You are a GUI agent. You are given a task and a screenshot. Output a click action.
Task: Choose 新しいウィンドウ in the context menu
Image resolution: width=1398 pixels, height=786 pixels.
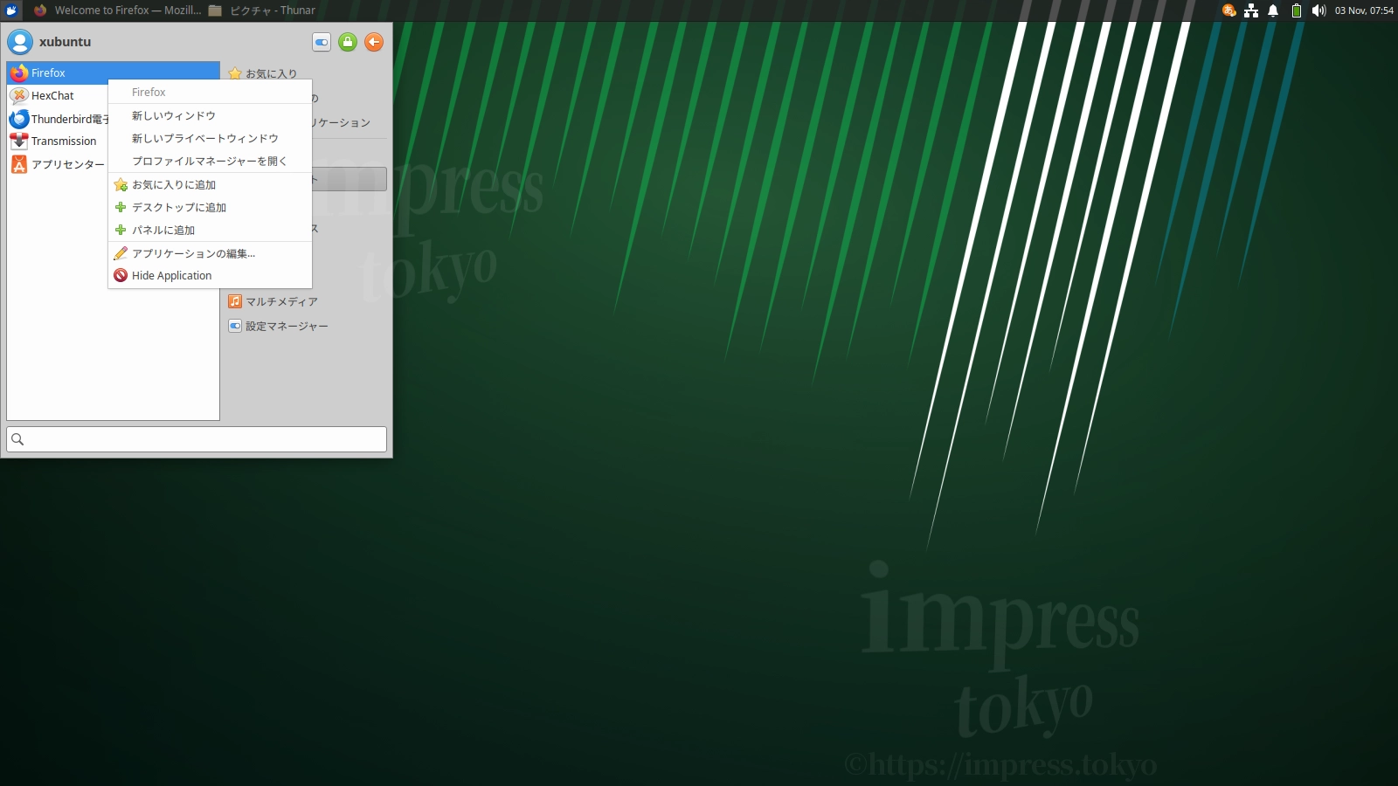(x=210, y=115)
